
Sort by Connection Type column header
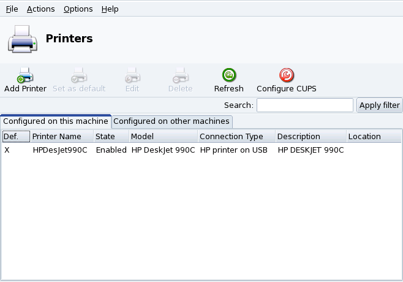tap(236, 136)
